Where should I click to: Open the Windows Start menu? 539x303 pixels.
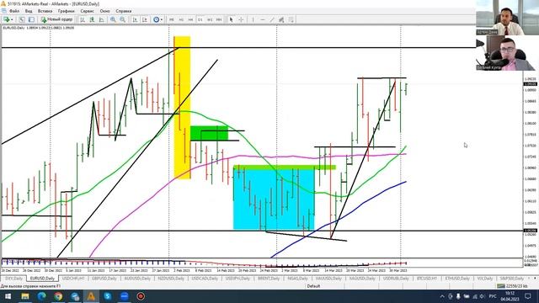[8, 296]
